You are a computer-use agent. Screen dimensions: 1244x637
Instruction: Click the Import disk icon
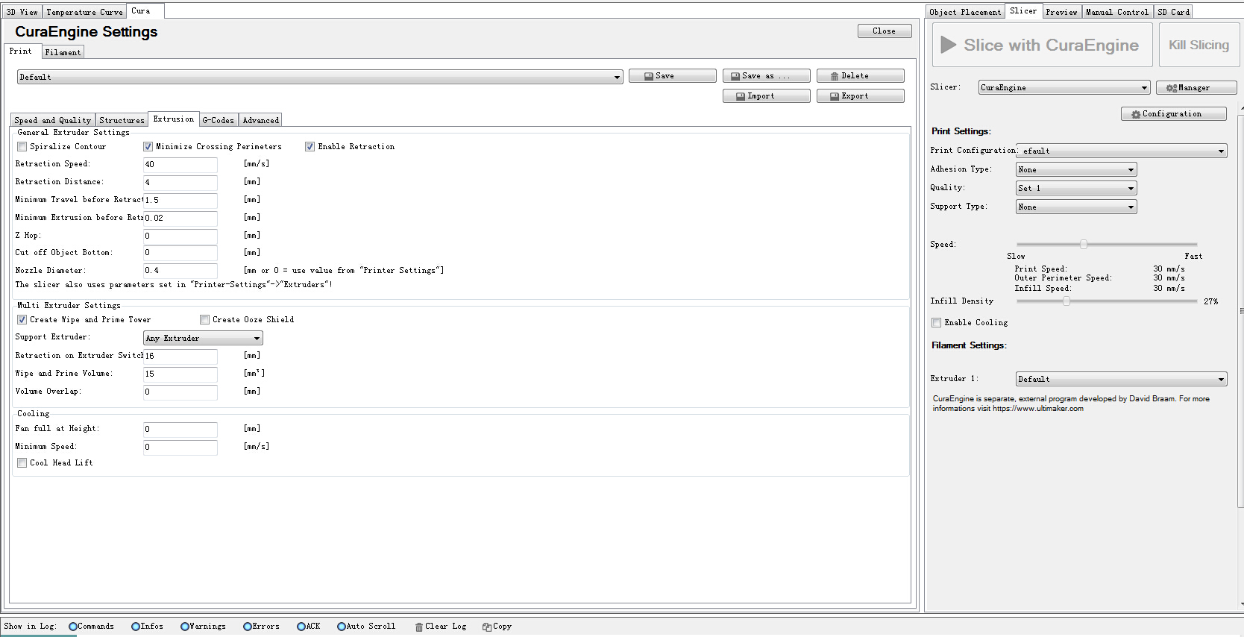(x=741, y=96)
